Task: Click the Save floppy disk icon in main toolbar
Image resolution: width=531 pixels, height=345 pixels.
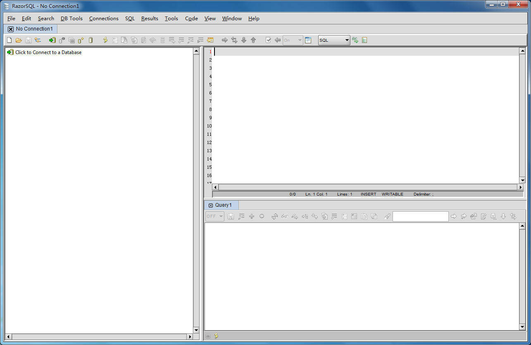Action: [29, 40]
